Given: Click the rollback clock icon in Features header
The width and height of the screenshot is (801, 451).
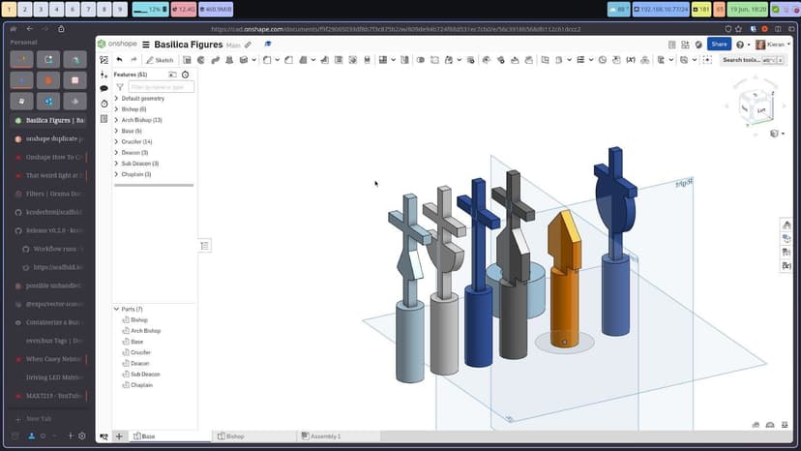Looking at the screenshot, I should coord(185,75).
